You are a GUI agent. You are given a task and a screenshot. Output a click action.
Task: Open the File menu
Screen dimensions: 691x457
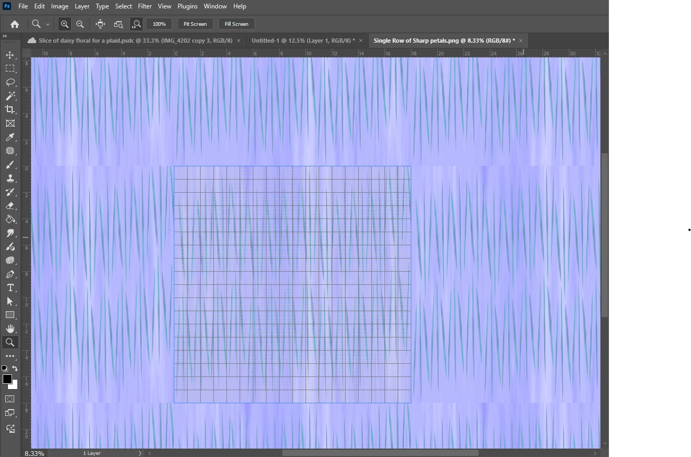click(23, 6)
